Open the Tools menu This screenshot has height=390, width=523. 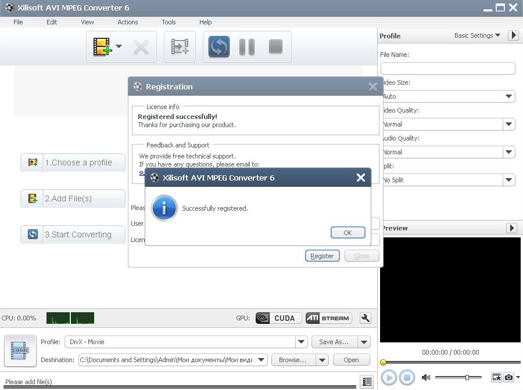pos(169,22)
